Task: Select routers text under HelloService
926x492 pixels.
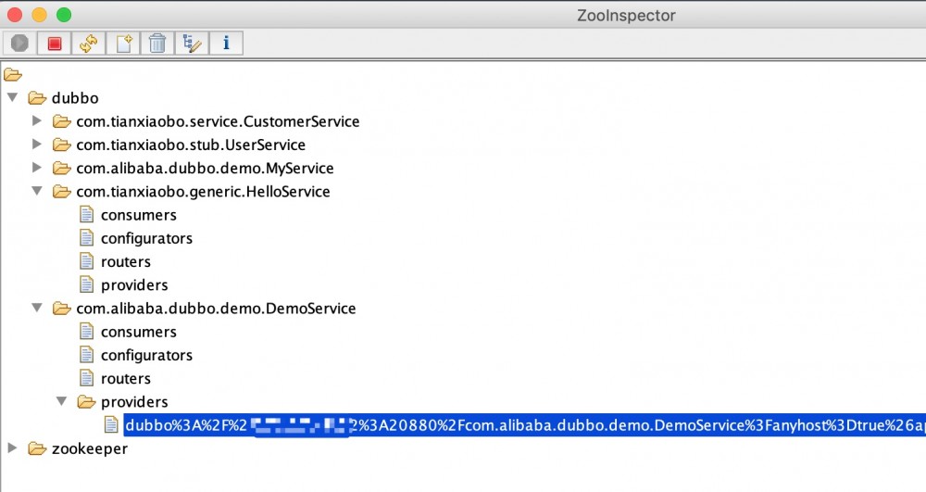Action: (x=126, y=261)
